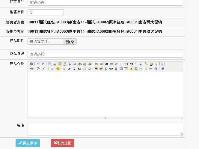Screen dimensions: 199x149
Task: Clear HTML code with broom icon
Action: [146, 64]
